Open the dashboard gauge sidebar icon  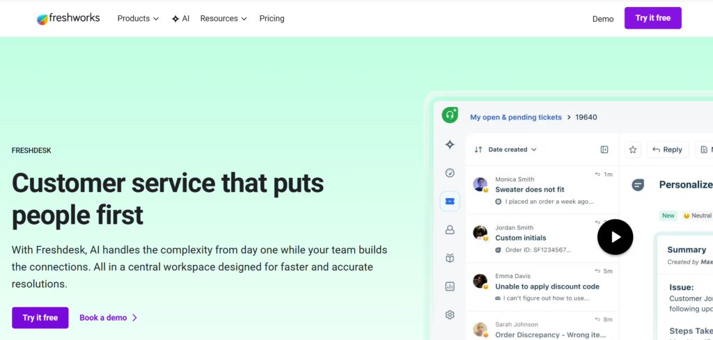(450, 173)
